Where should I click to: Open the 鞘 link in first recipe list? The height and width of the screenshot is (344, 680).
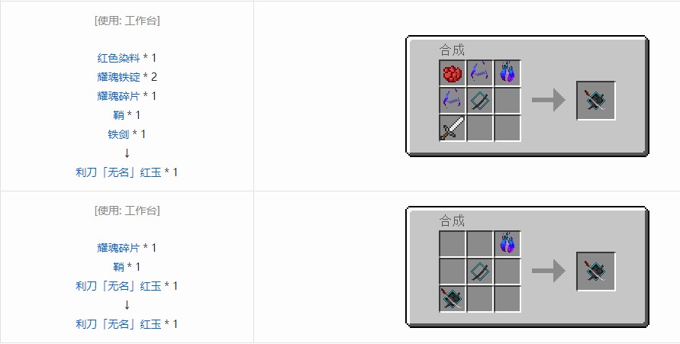click(118, 115)
